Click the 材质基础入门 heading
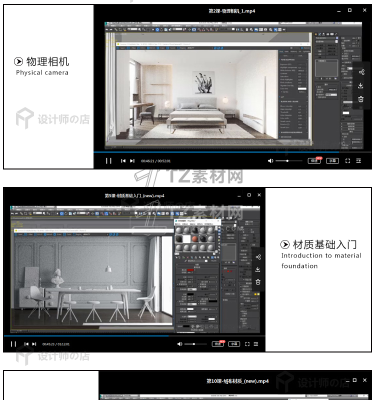The height and width of the screenshot is (400, 375). click(324, 244)
